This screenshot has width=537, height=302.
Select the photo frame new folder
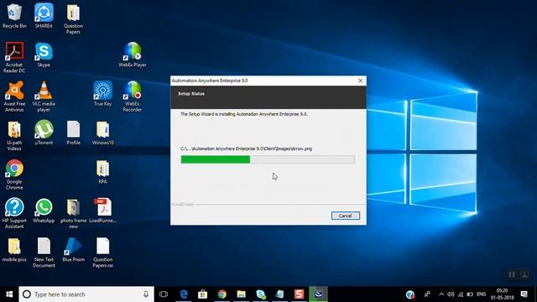point(73,213)
